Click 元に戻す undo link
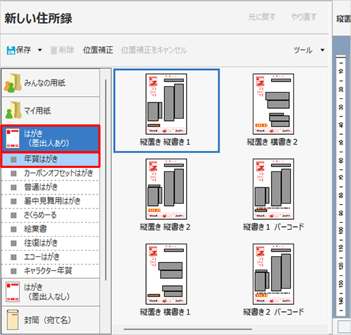 262,17
